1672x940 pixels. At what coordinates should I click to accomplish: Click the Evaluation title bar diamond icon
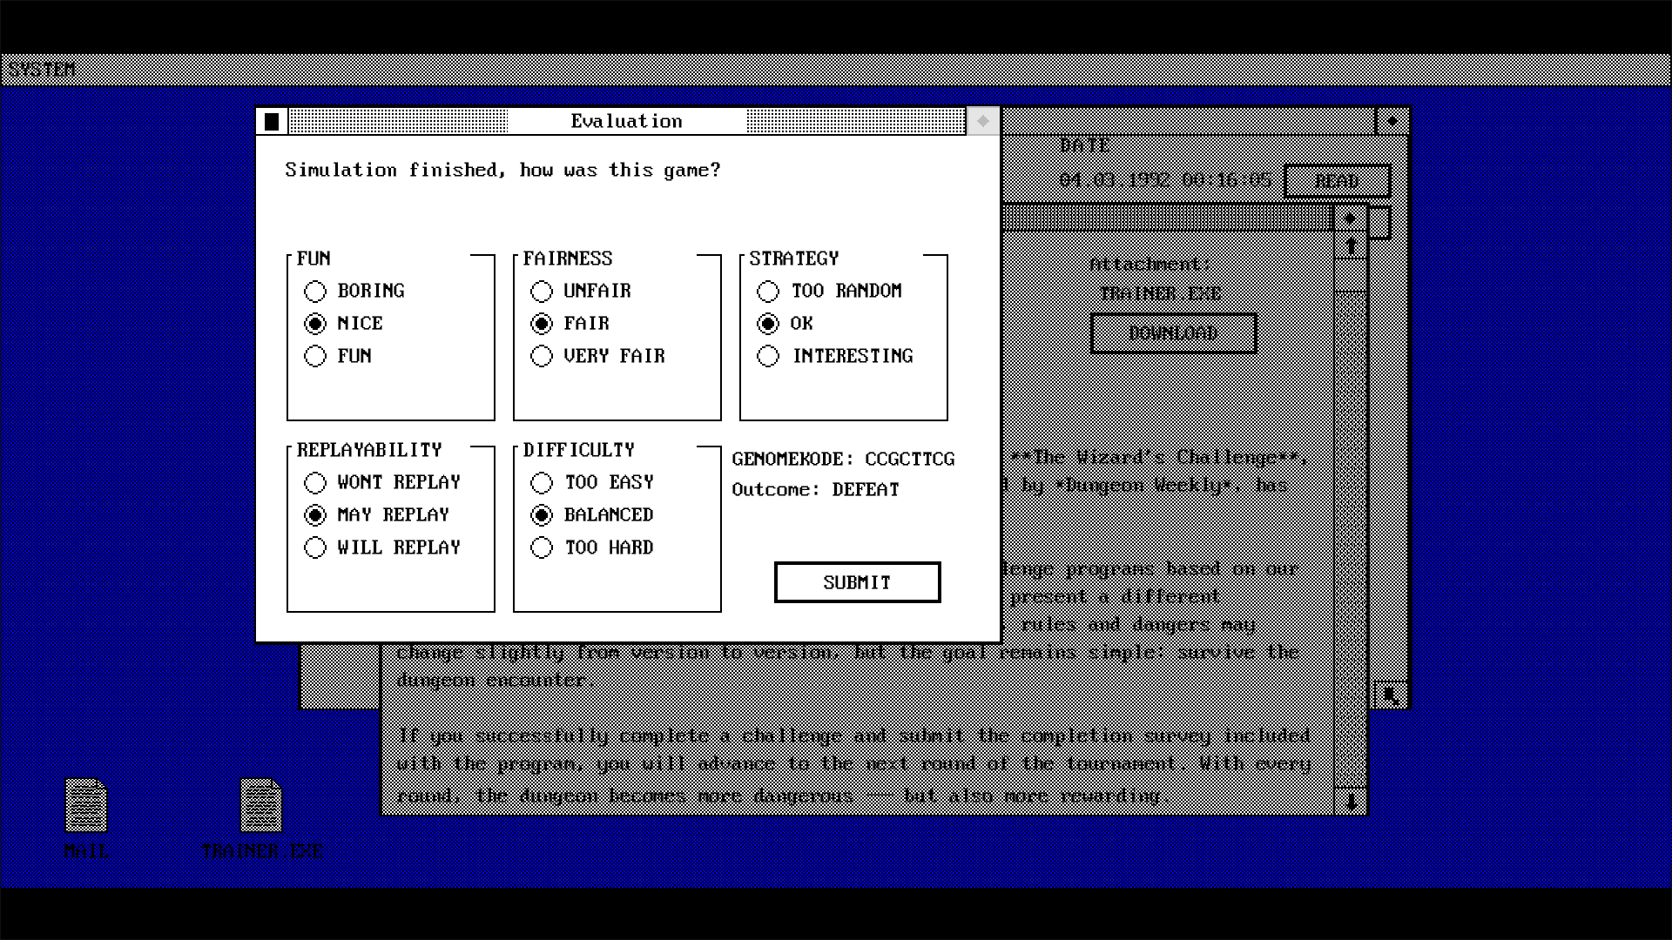[x=983, y=122]
